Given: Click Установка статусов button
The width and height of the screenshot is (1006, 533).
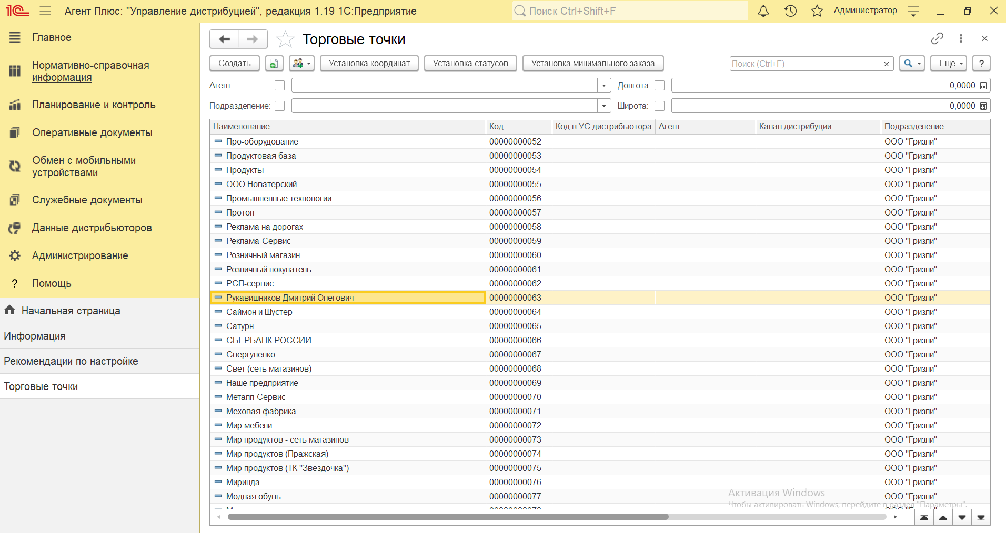Looking at the screenshot, I should coord(470,64).
